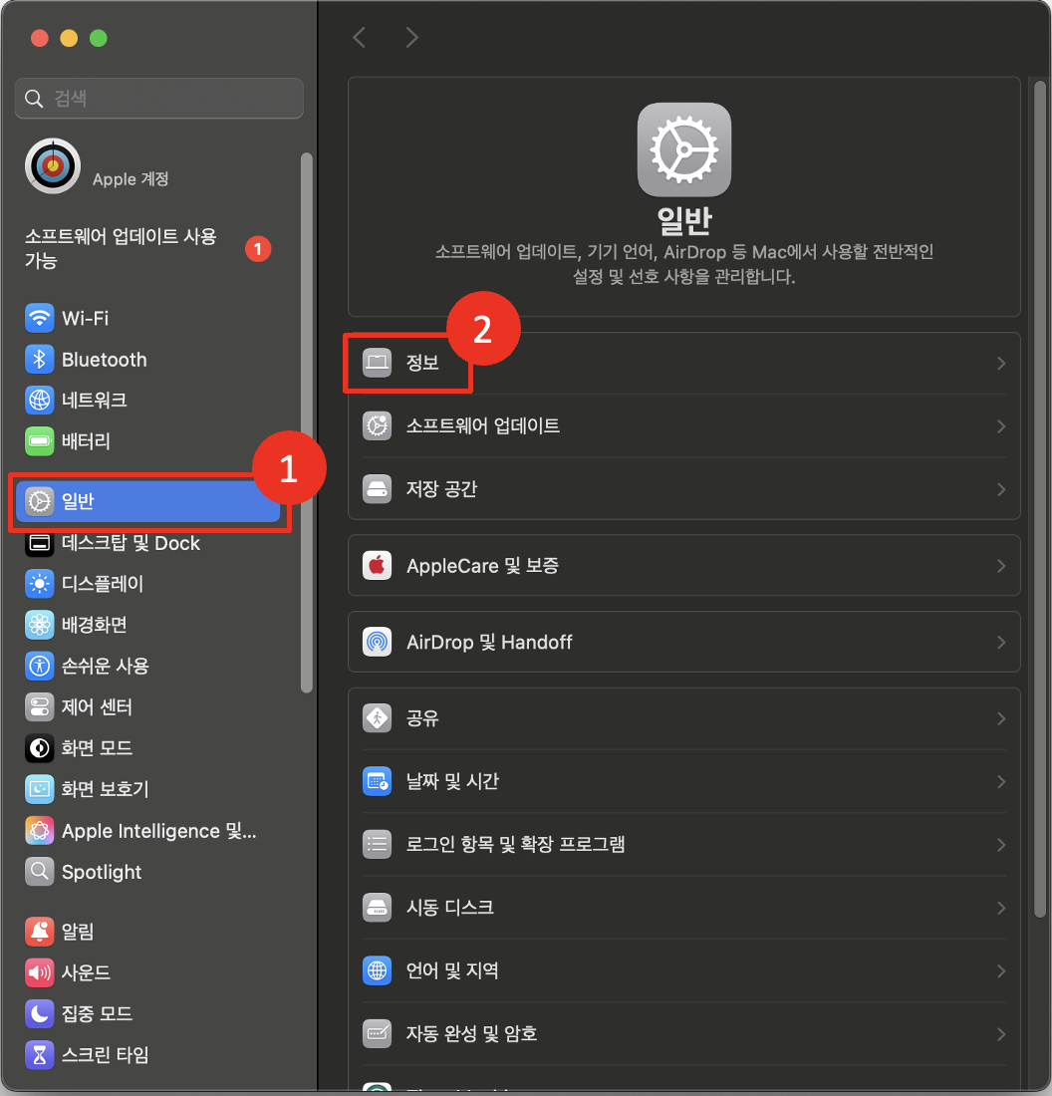1052x1096 pixels.
Task: Click the 로그인 항목 list icon
Action: pyautogui.click(x=377, y=844)
